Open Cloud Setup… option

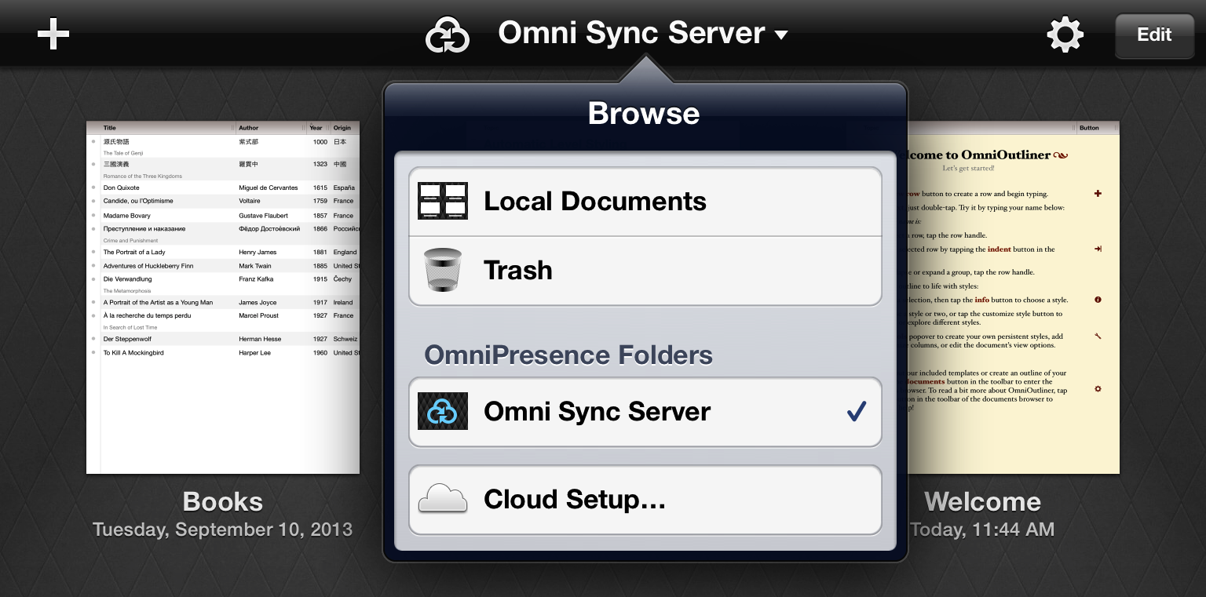(645, 500)
